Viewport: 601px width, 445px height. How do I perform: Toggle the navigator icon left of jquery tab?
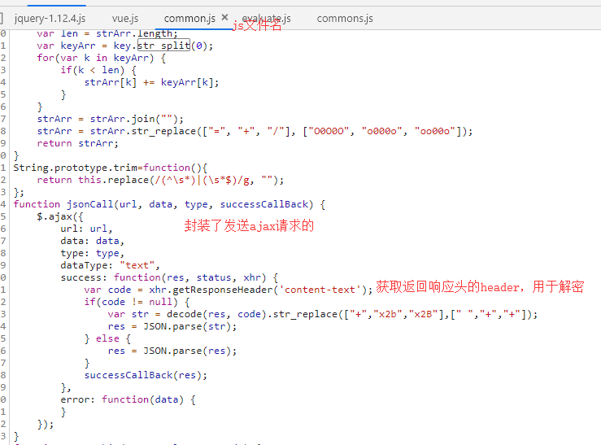pos(2,18)
